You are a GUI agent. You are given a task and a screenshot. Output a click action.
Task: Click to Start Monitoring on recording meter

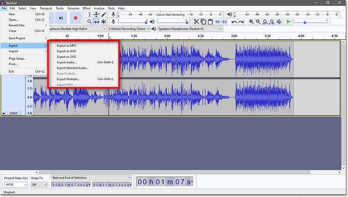point(170,14)
